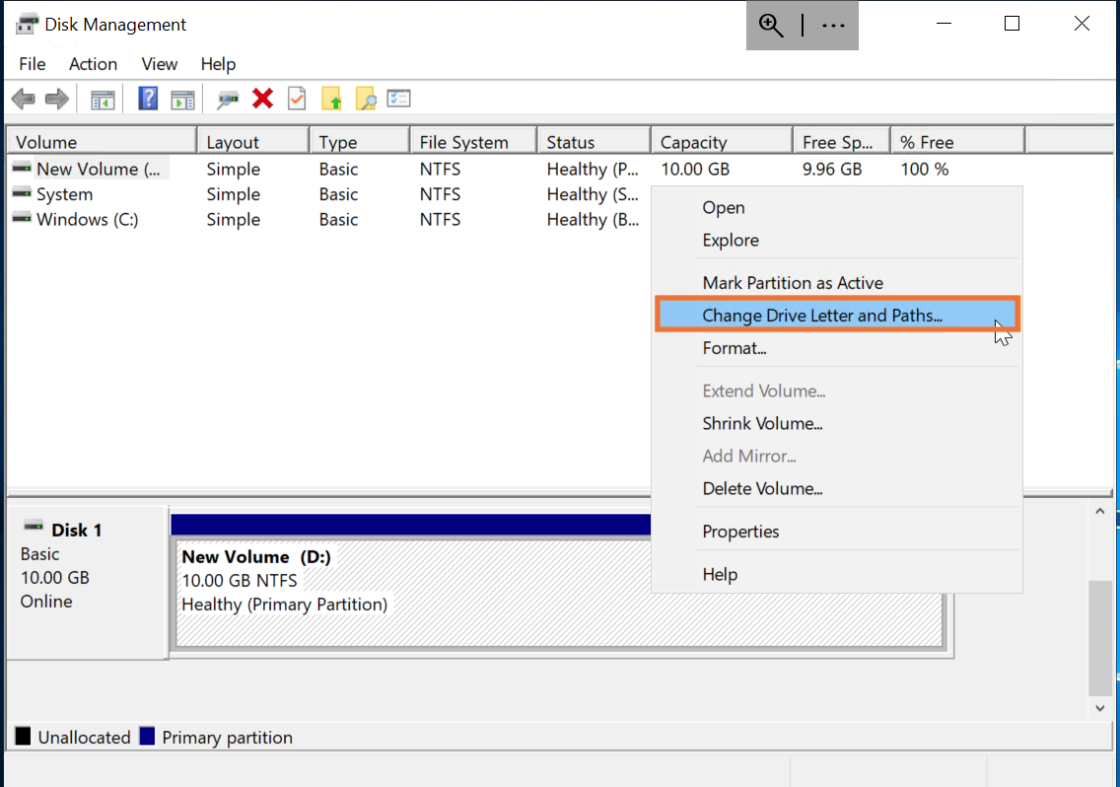Click the 10.00 GB capacity cell

coord(695,170)
